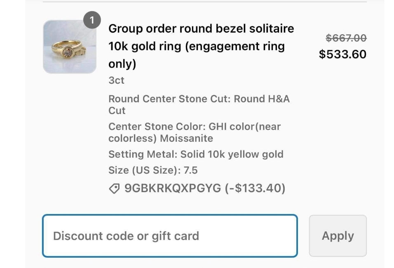Image resolution: width=394 pixels, height=268 pixels.
Task: Click the crossed-out $667.00 original price
Action: pyautogui.click(x=346, y=38)
